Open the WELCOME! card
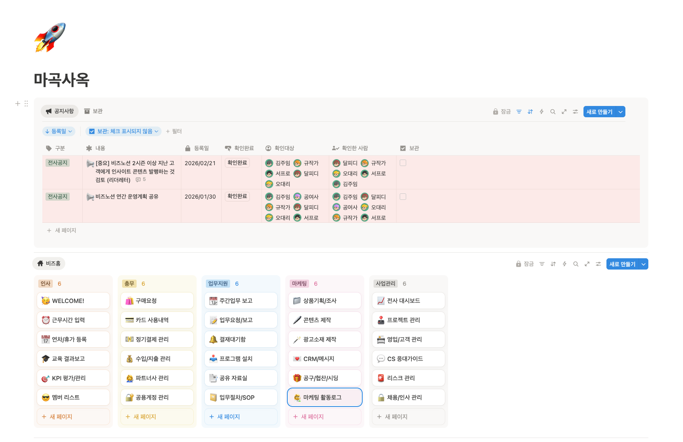This screenshot has height=442, width=683. pyautogui.click(x=73, y=301)
